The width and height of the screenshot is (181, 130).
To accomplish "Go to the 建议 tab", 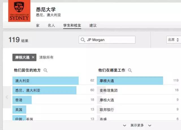I will 93,25.
